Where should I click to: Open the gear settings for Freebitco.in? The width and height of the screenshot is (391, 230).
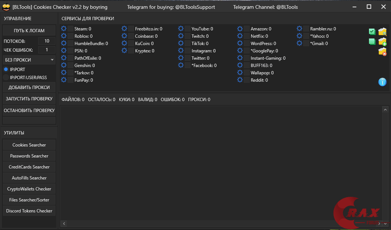(124, 29)
